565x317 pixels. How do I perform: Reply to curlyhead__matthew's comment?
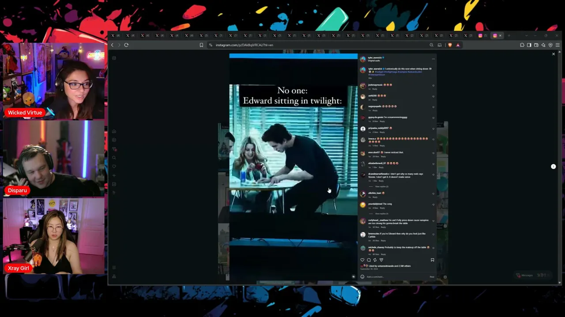click(382, 227)
